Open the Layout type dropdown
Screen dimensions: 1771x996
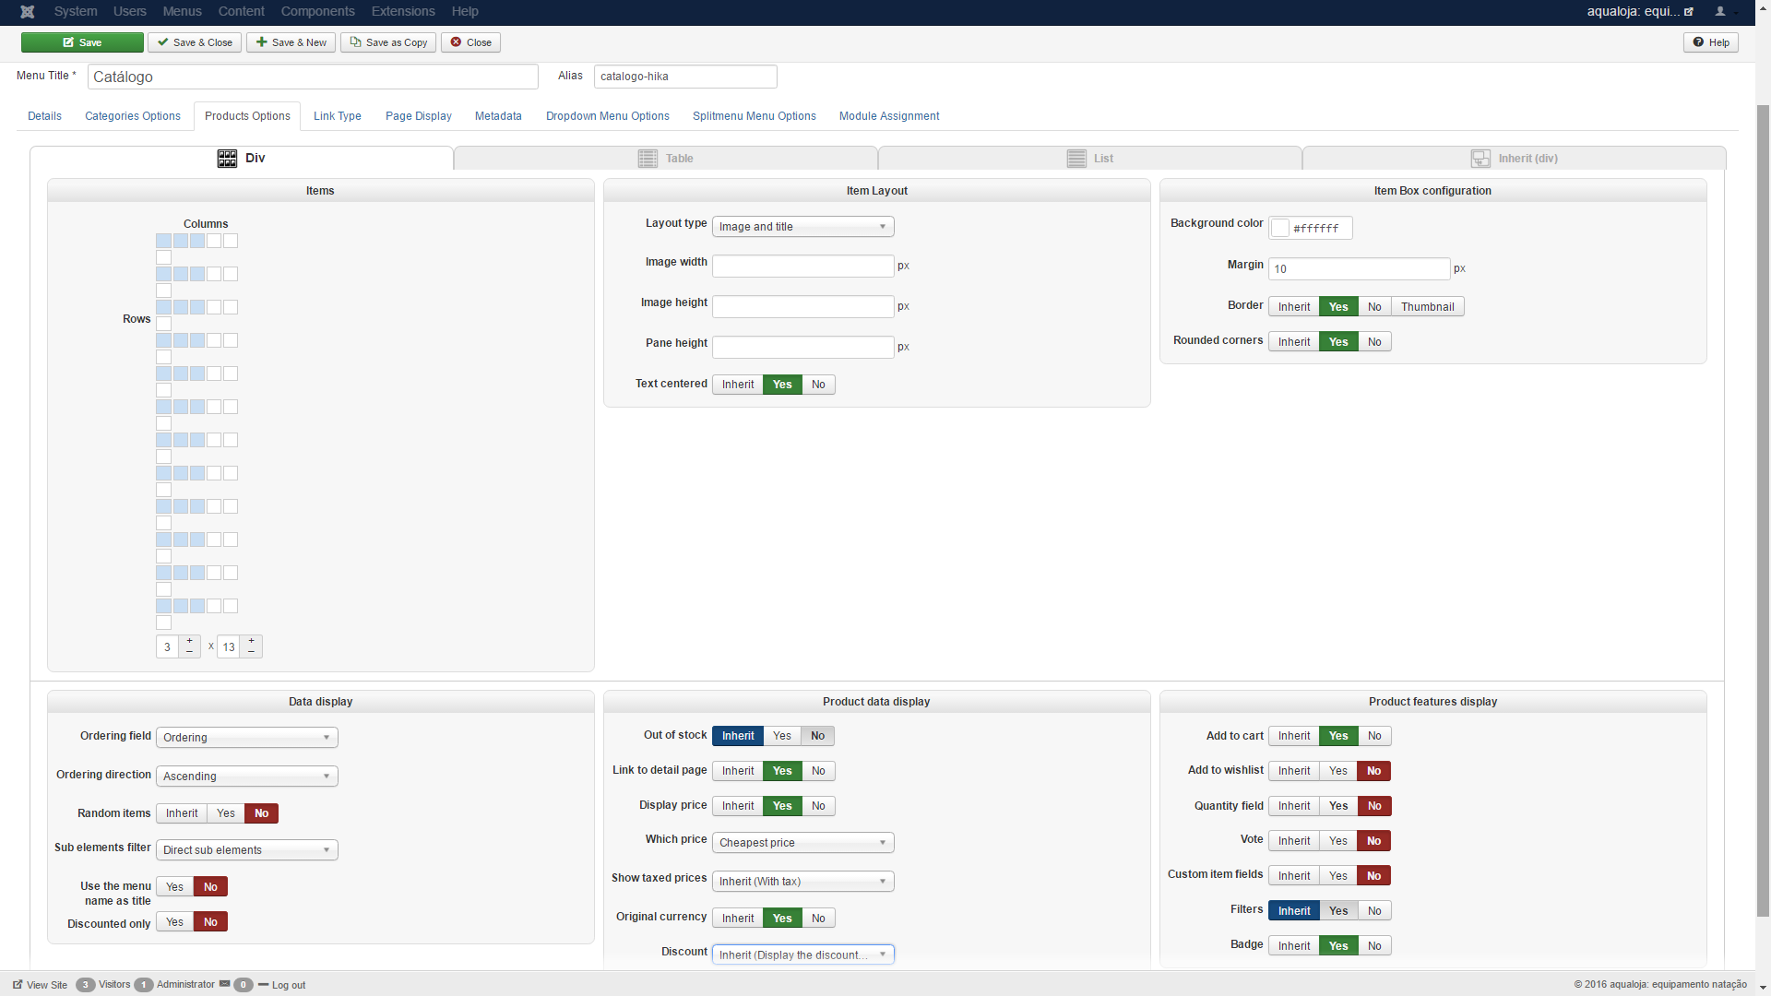(x=802, y=227)
